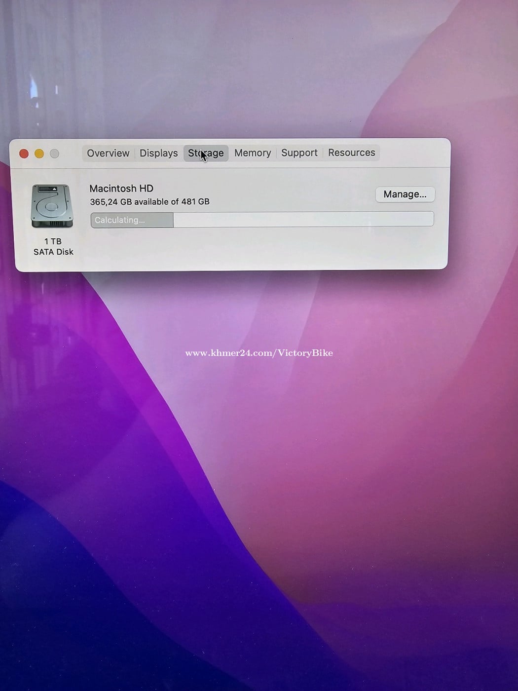Viewport: 518px width, 691px height.
Task: Click the khmer24.com/VictoryBike watermark link
Action: pos(259,353)
